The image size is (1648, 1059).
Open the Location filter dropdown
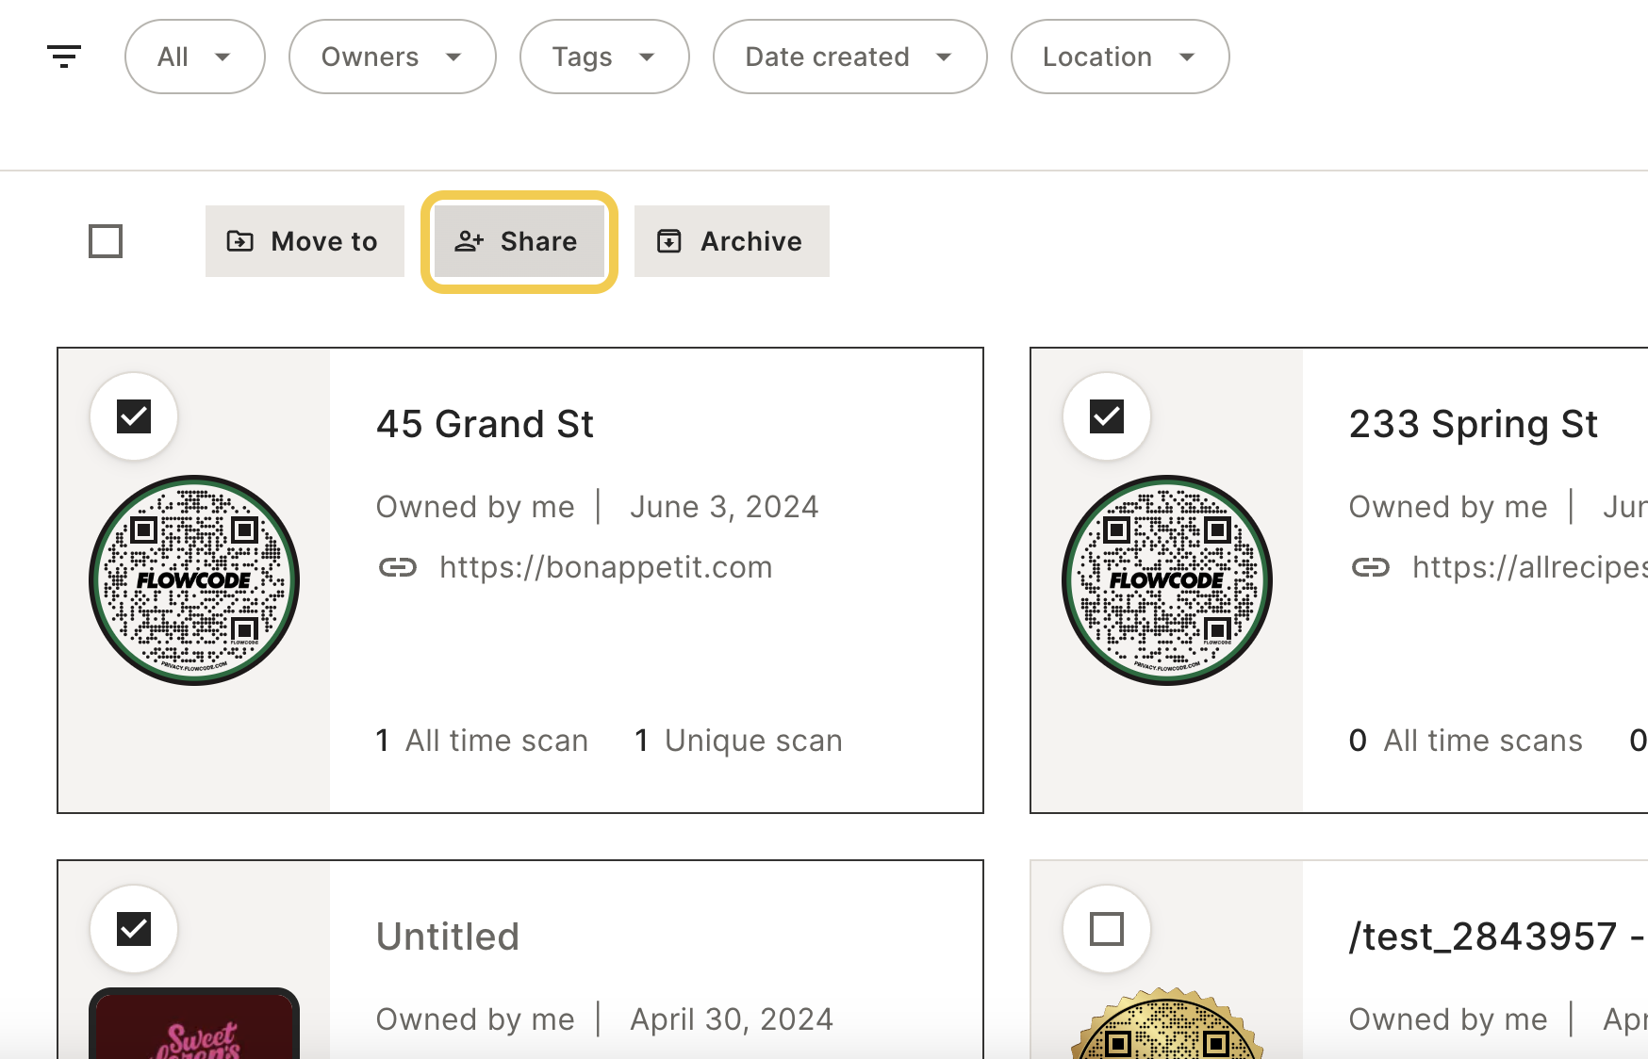click(1120, 57)
